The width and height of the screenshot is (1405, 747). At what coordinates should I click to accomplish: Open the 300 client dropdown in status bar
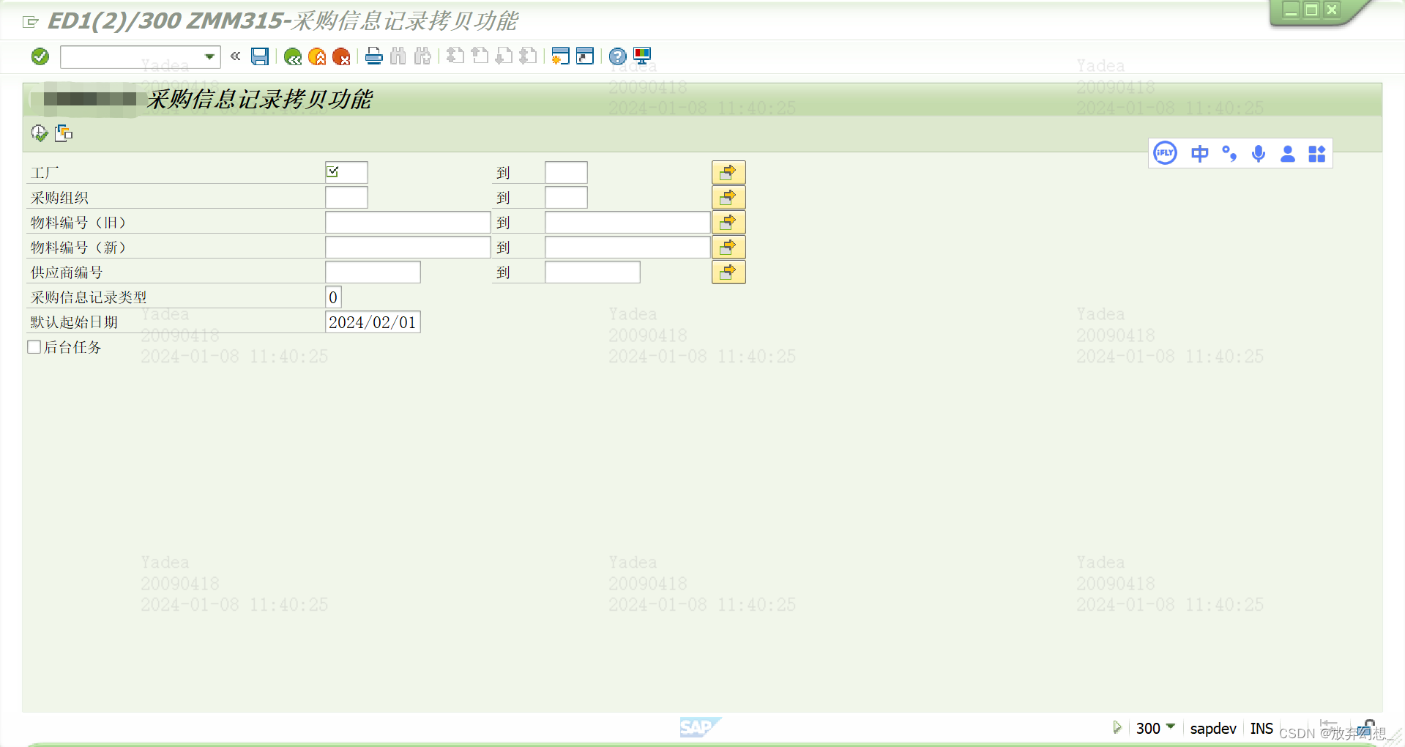pyautogui.click(x=1171, y=726)
